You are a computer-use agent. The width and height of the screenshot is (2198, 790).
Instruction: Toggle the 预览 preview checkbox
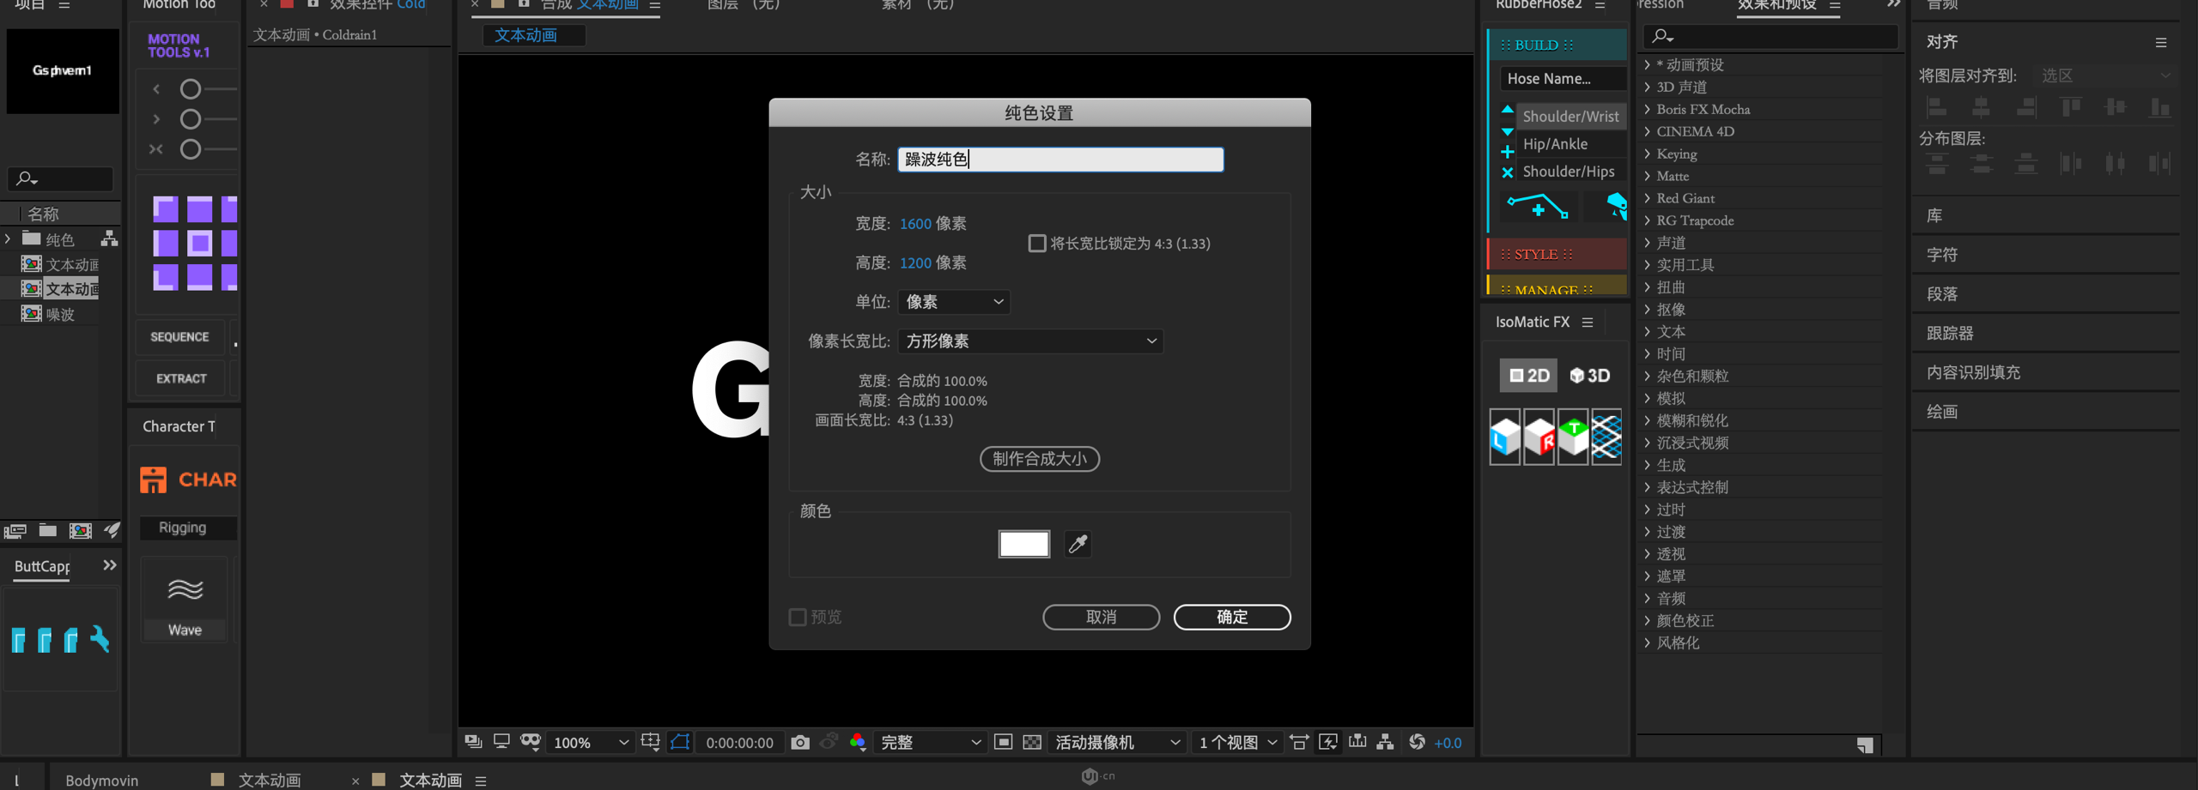[x=798, y=617]
